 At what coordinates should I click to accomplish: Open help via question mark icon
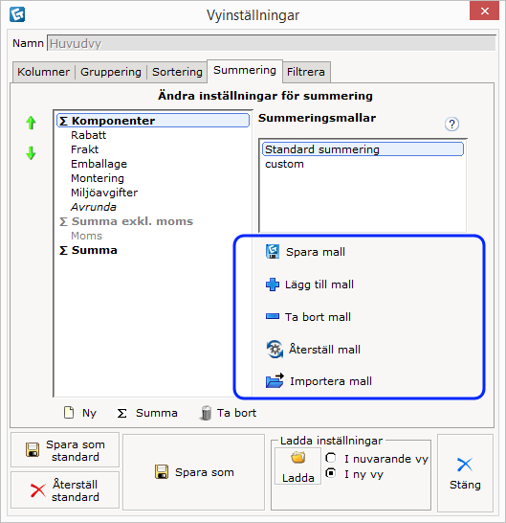pyautogui.click(x=451, y=125)
